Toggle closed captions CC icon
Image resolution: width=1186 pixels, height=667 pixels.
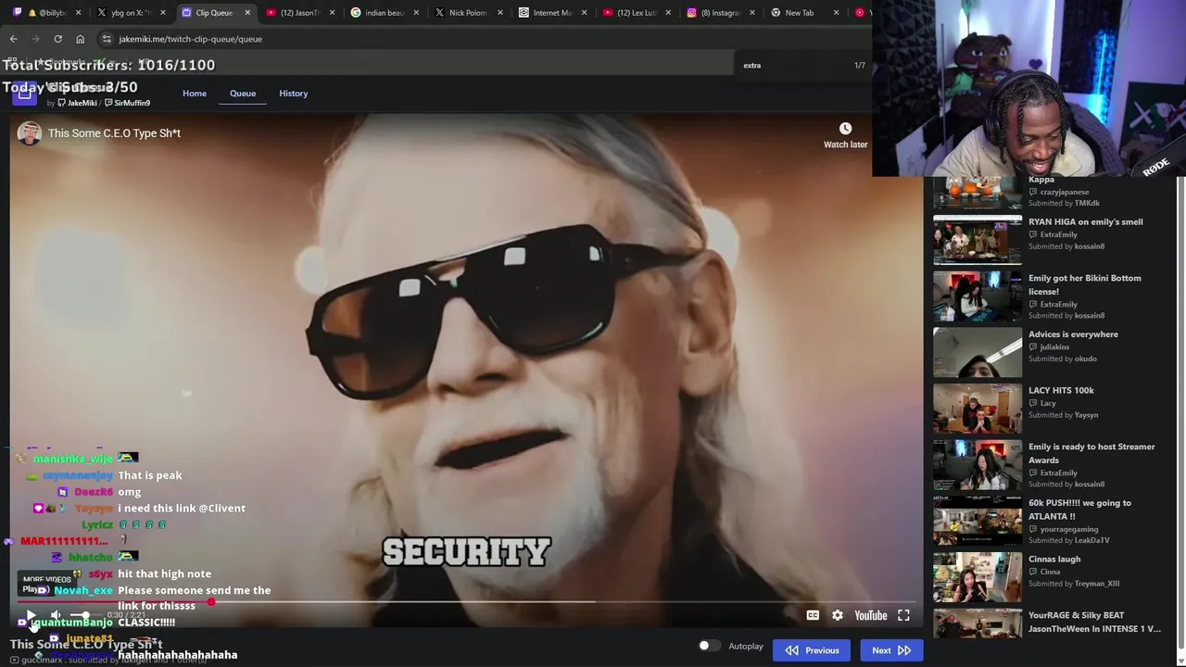tap(813, 615)
